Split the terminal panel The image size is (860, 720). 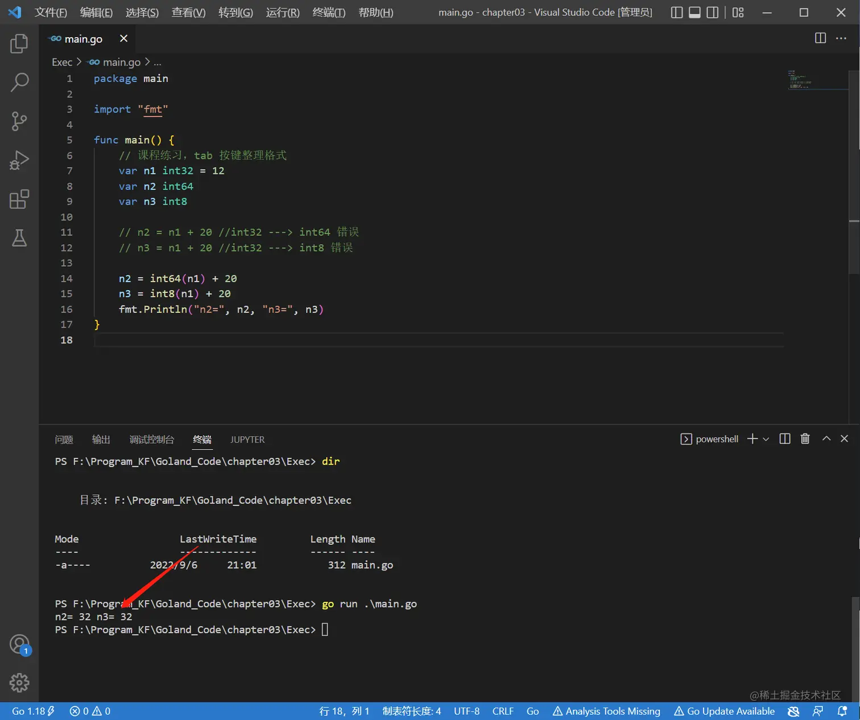coord(785,438)
